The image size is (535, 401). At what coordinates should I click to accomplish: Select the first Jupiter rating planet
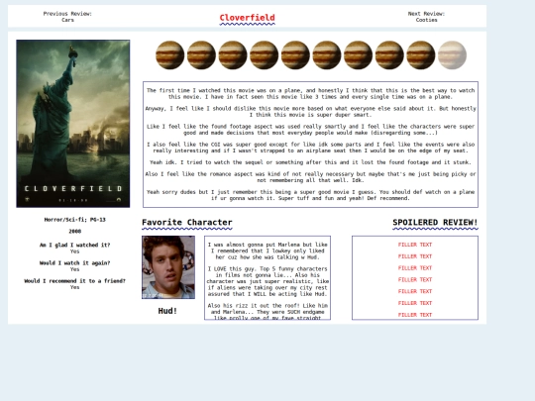[x=170, y=55]
